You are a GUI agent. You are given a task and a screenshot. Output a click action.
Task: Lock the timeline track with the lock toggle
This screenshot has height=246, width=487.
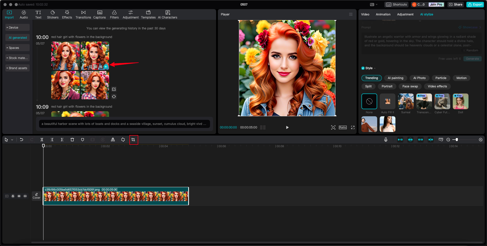click(x=13, y=196)
